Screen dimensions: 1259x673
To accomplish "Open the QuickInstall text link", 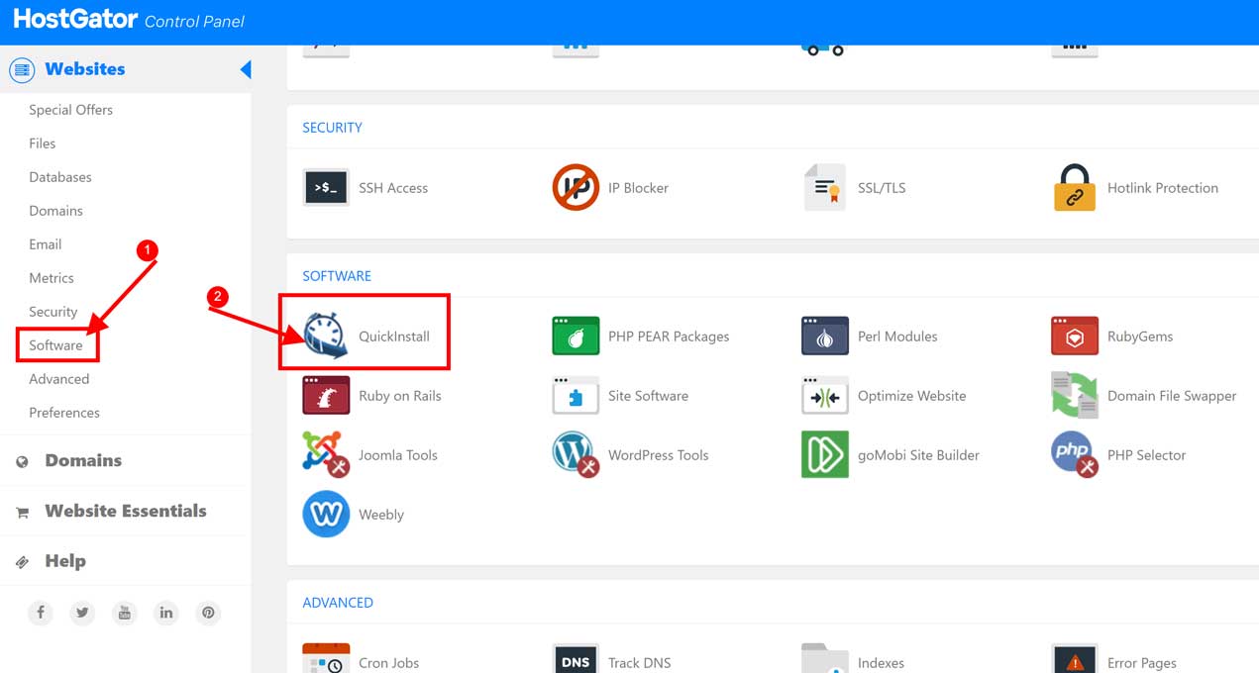I will [x=394, y=336].
